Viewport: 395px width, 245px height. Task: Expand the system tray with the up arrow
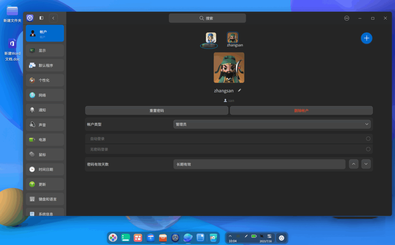(230, 236)
